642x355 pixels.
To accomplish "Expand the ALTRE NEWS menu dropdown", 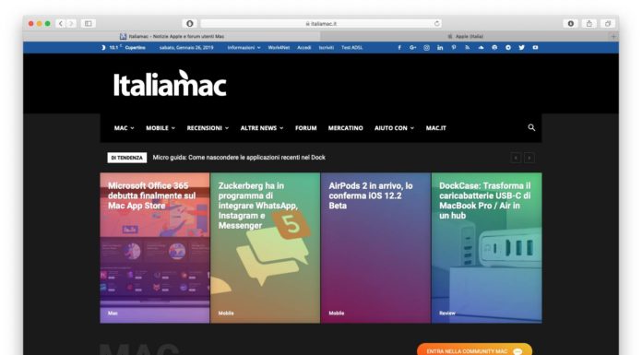I will [x=262, y=128].
